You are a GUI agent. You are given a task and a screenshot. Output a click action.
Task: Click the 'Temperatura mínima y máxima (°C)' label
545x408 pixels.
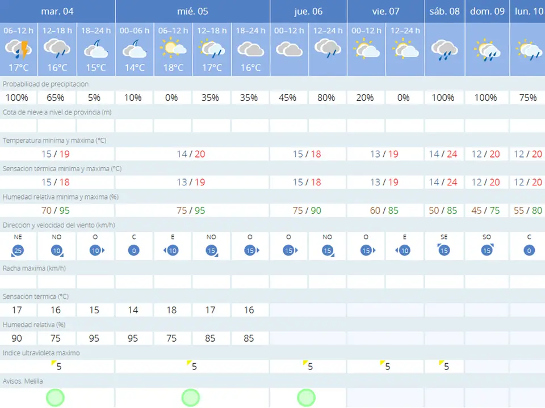54,141
